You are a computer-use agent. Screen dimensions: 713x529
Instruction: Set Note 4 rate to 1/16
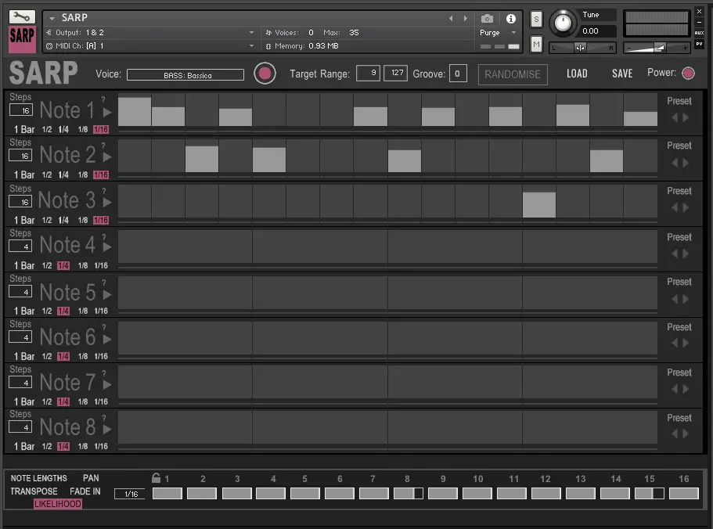101,265
